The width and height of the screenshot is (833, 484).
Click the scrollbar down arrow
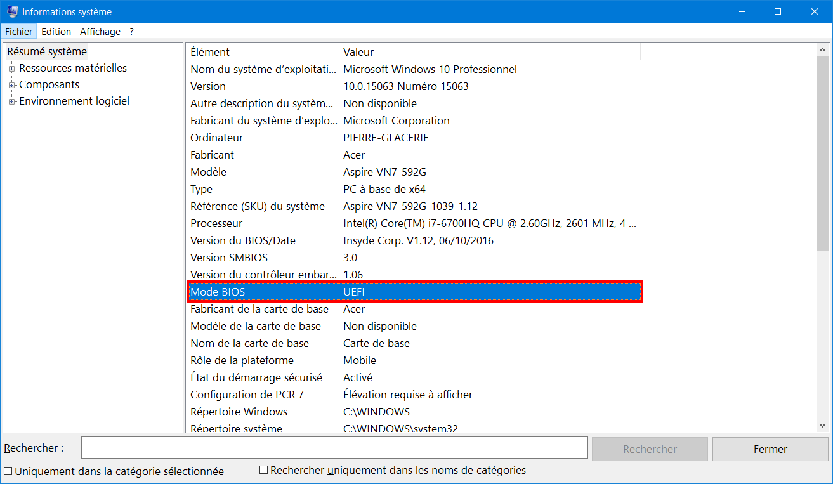click(x=823, y=426)
